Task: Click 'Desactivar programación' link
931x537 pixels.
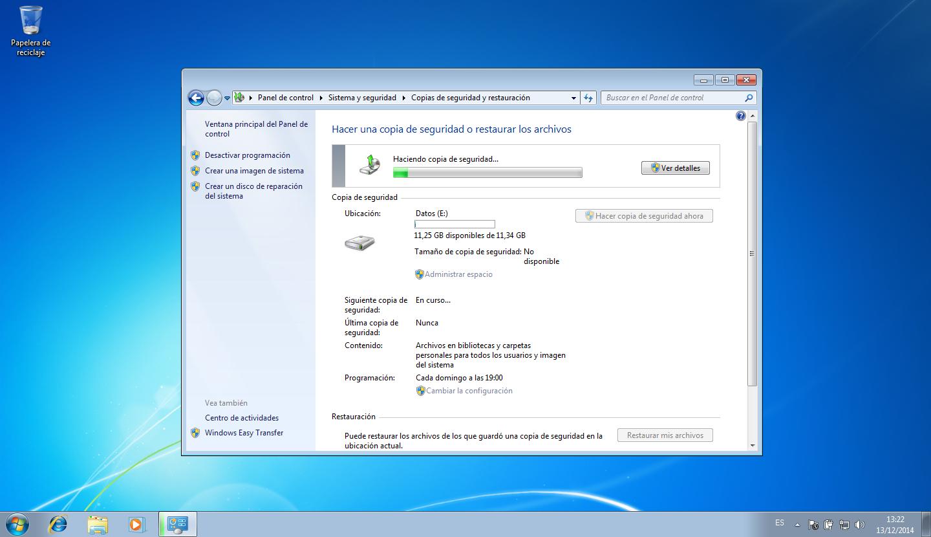Action: [248, 155]
